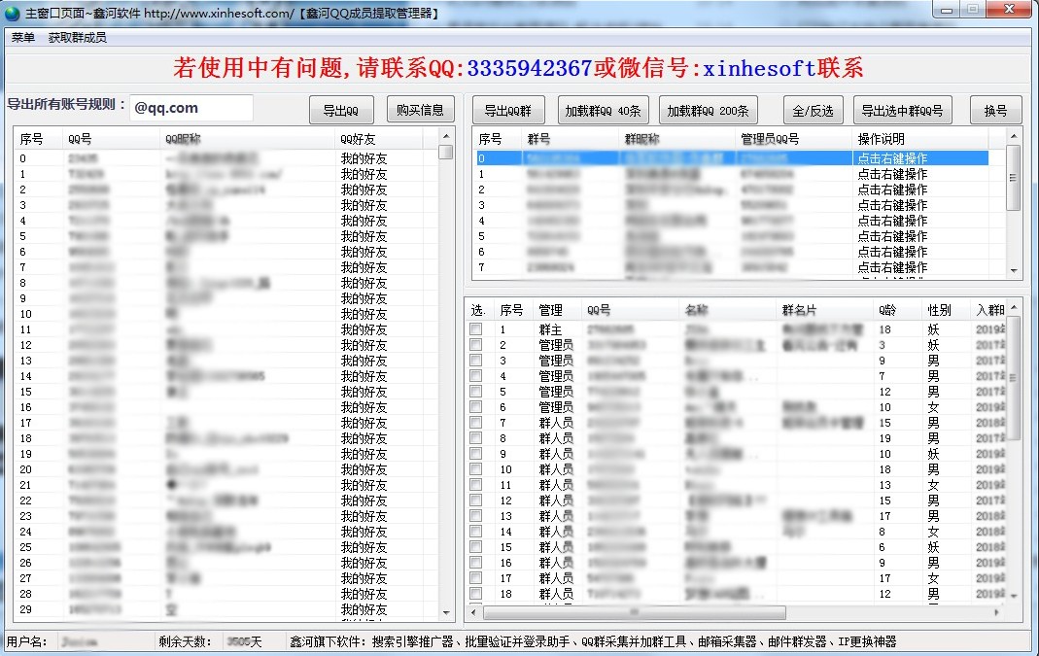Click 导出选中群QQ号 button
Image resolution: width=1039 pixels, height=656 pixels.
(x=903, y=110)
